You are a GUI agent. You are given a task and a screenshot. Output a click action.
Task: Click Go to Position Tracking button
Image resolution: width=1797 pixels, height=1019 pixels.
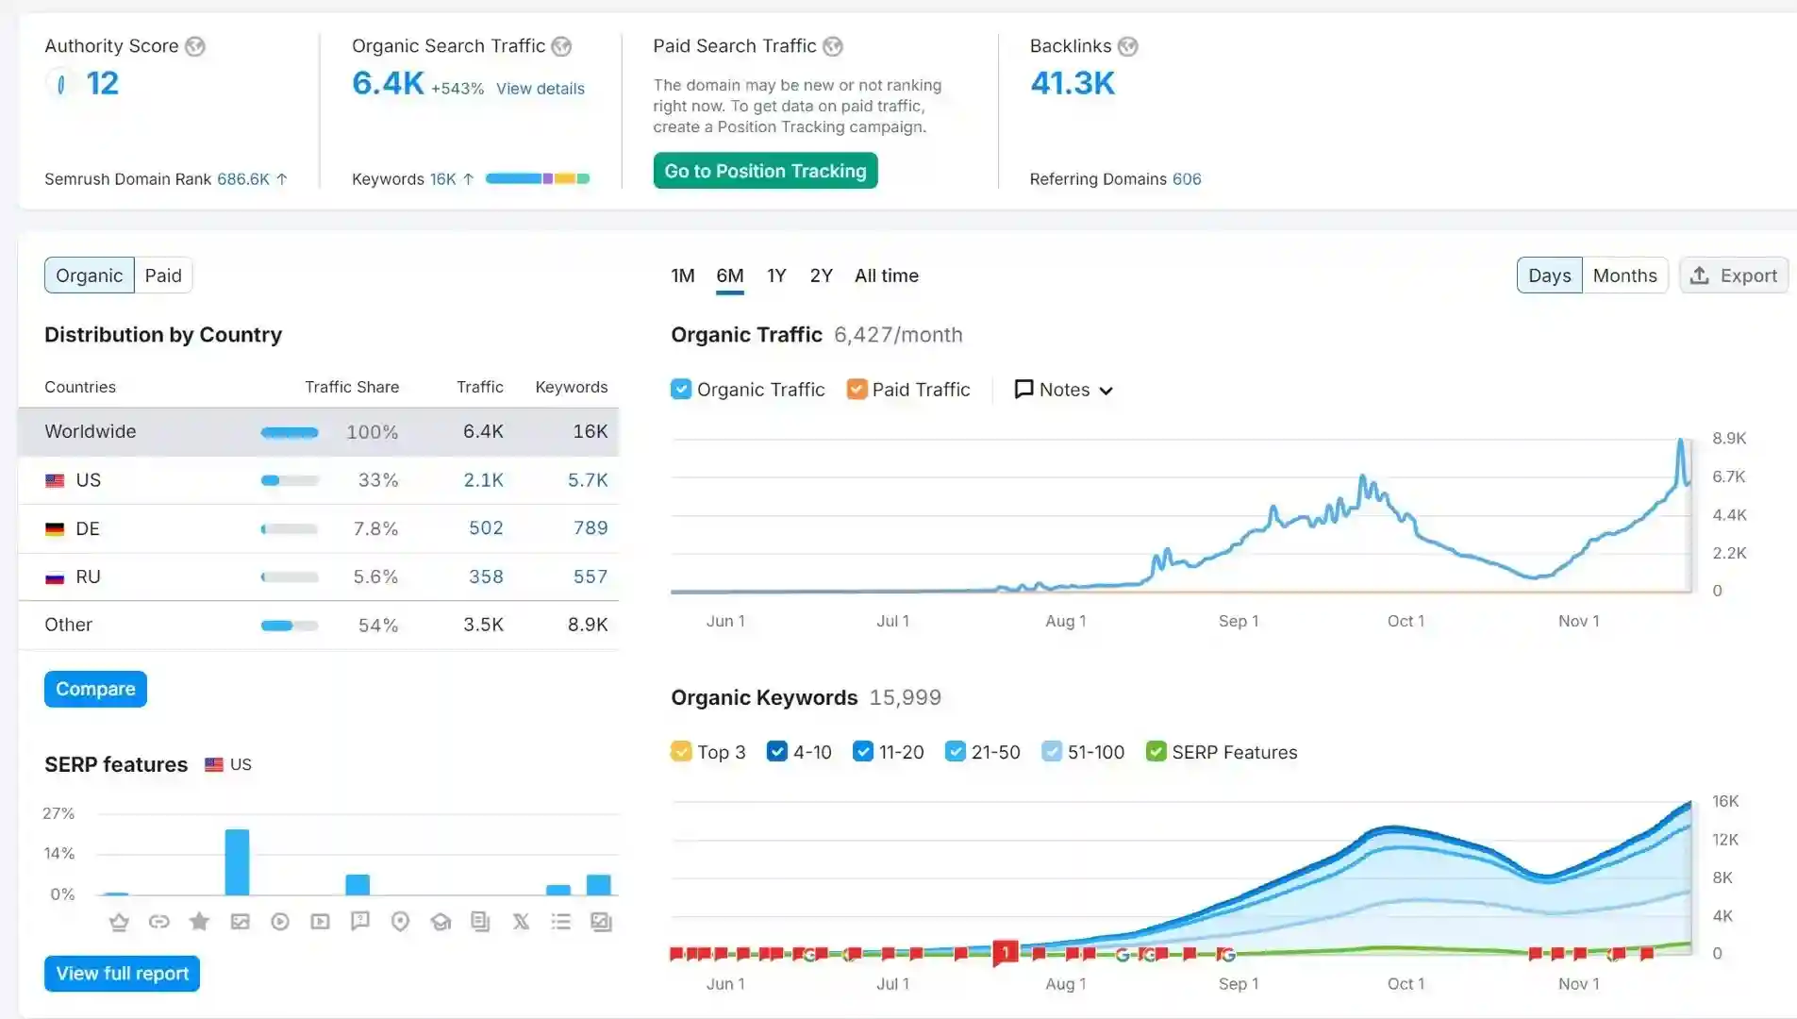coord(765,171)
